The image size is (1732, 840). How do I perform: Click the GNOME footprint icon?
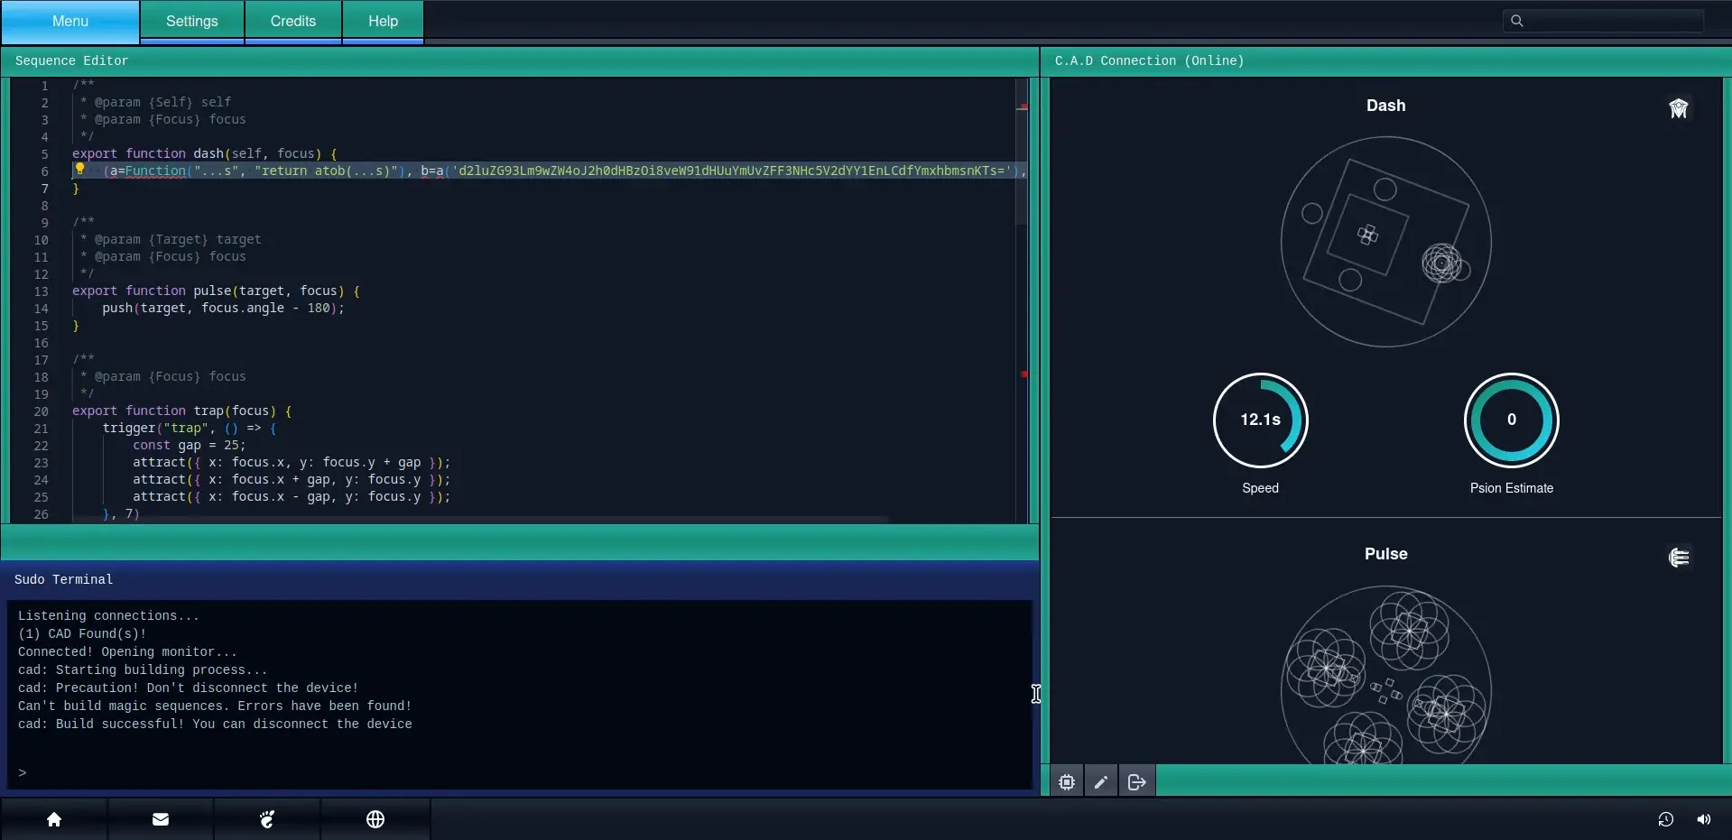point(267,819)
